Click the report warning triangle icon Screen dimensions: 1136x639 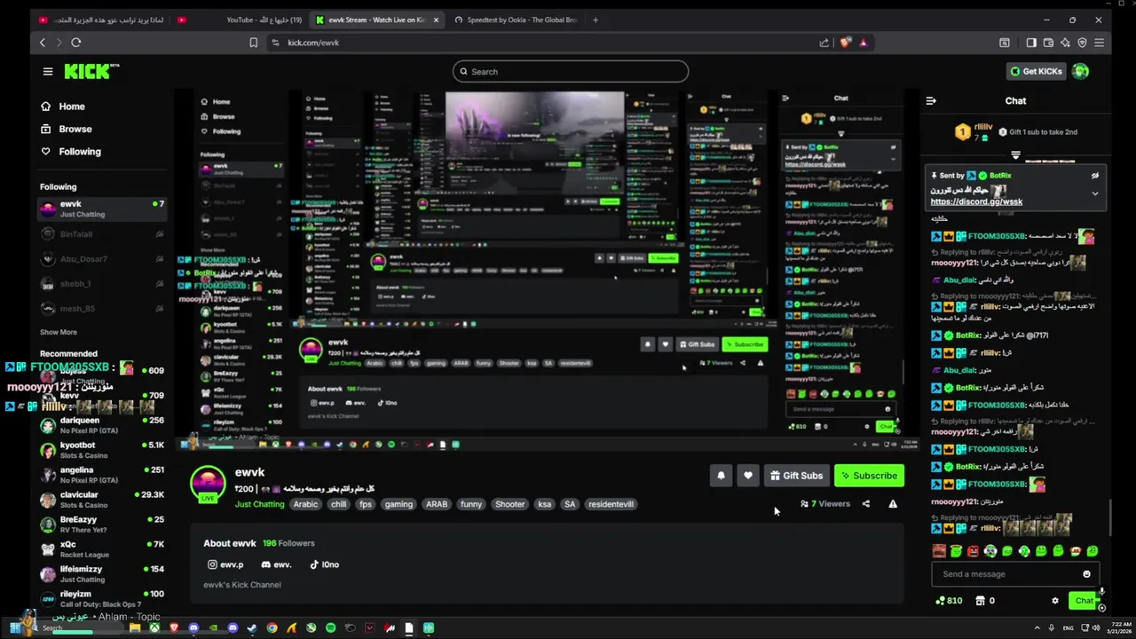(893, 504)
